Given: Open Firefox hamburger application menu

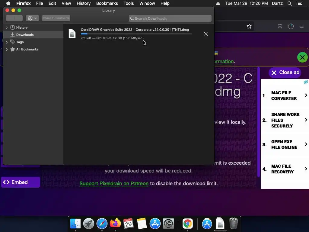Looking at the screenshot, I should (302, 26).
